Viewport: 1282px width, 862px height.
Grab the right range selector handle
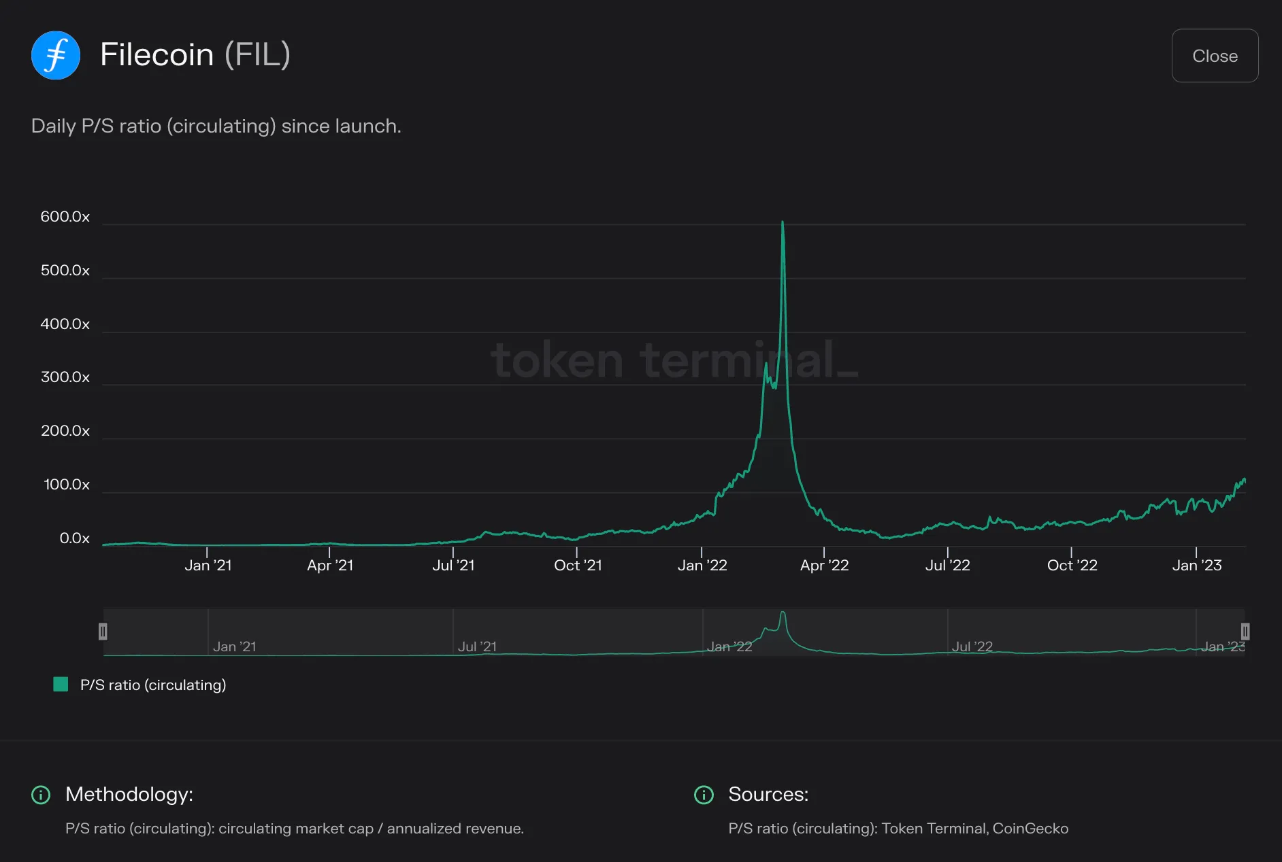(1245, 632)
